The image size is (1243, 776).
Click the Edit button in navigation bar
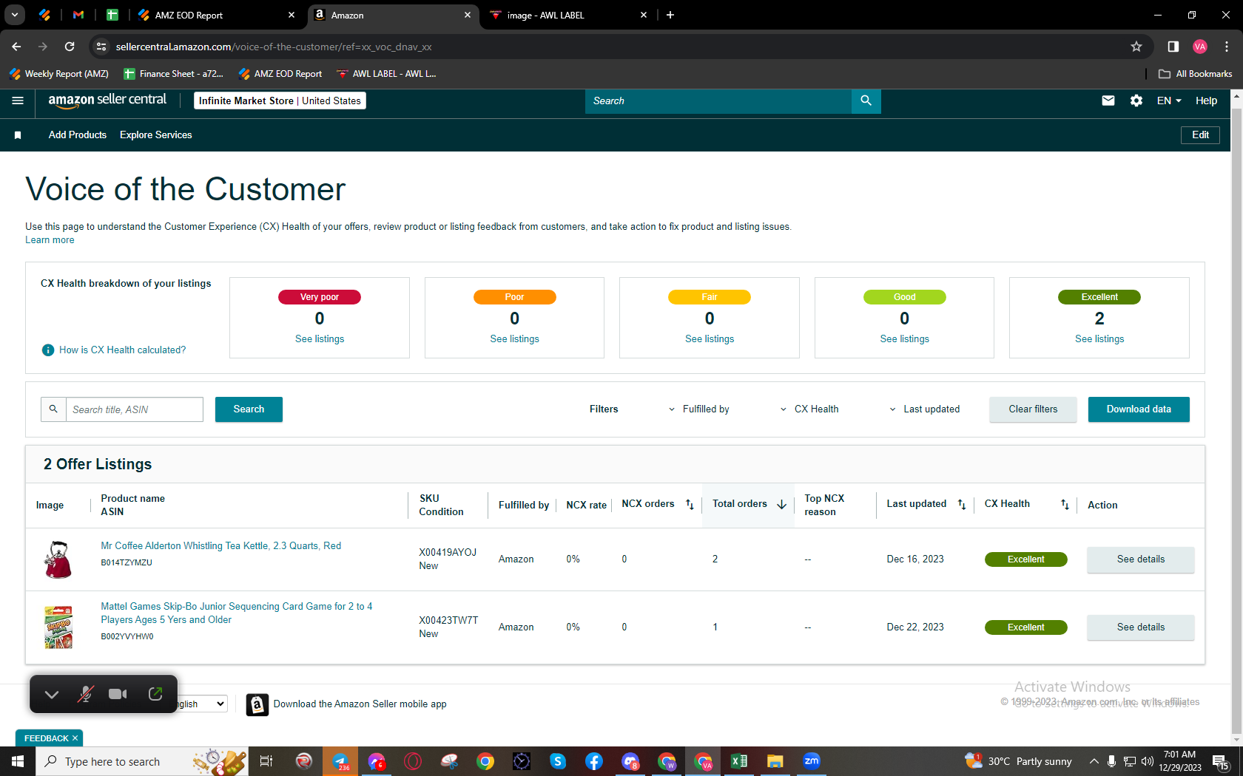click(x=1200, y=135)
